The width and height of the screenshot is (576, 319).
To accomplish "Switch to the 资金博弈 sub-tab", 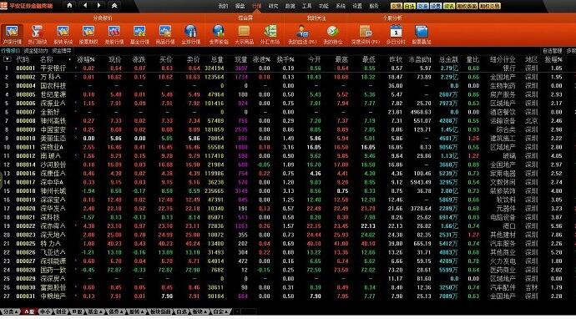I will [61, 51].
